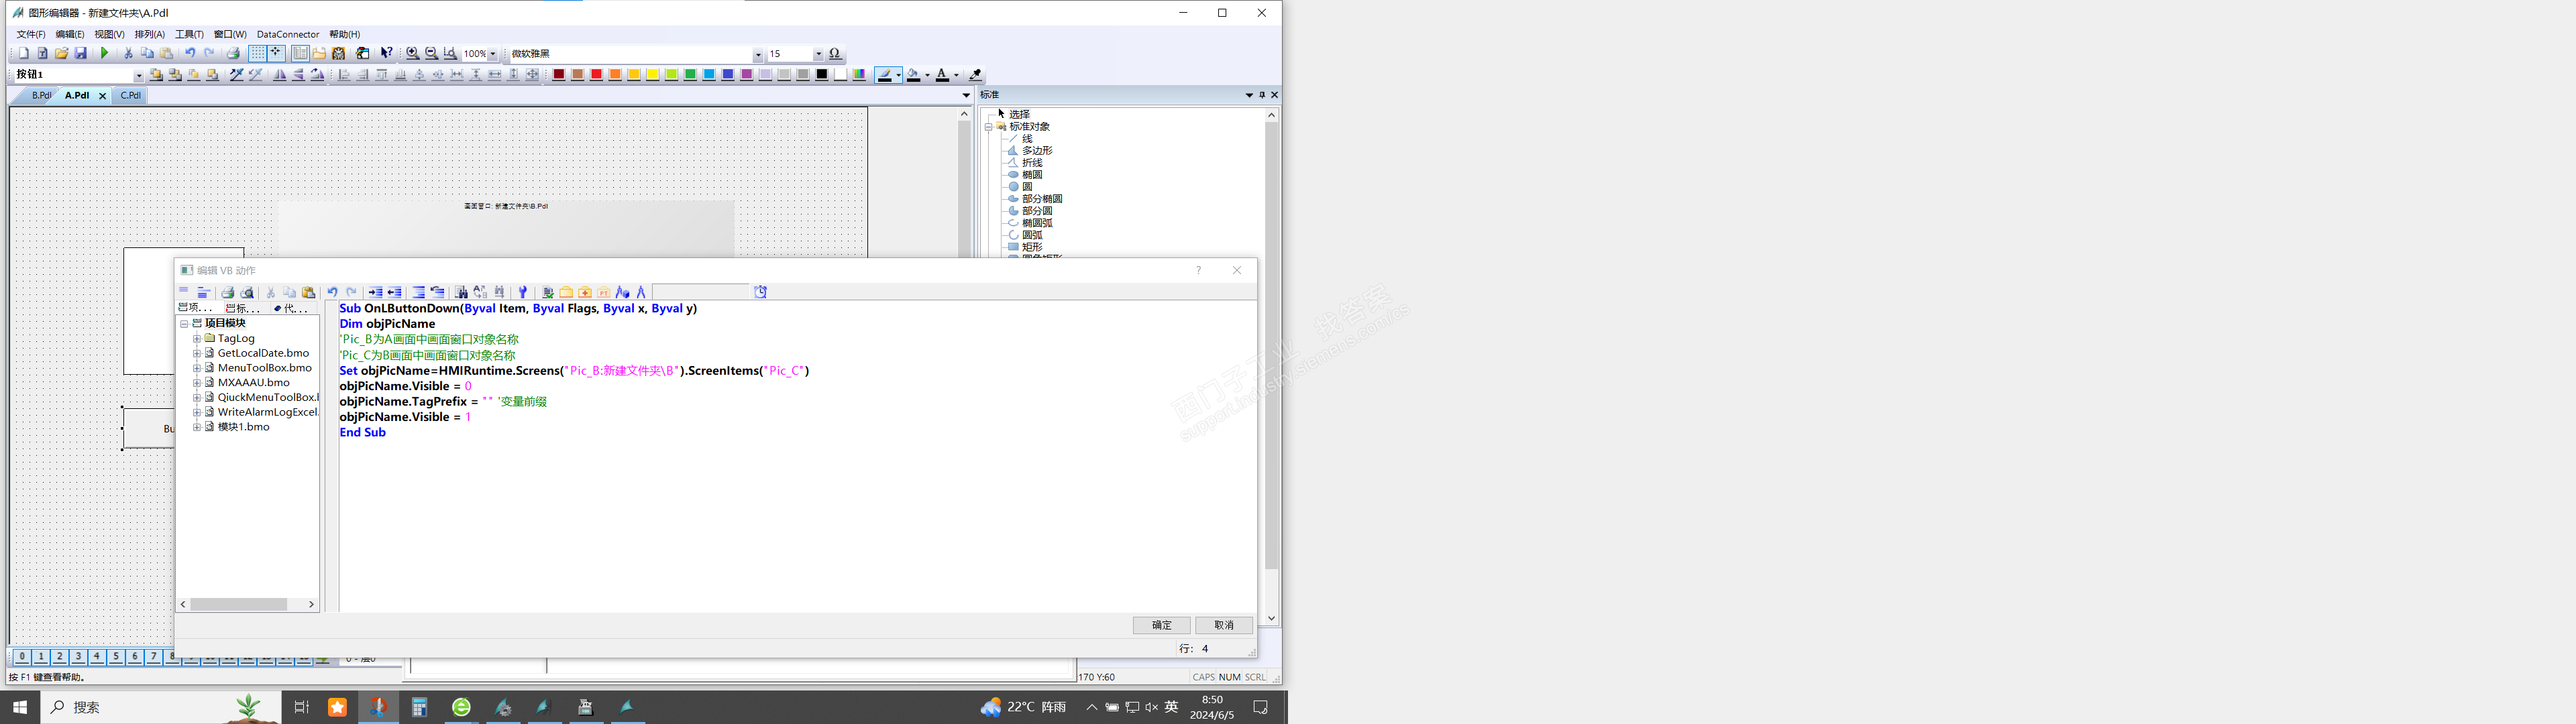Click the 取消 button
The width and height of the screenshot is (2576, 724).
1223,625
